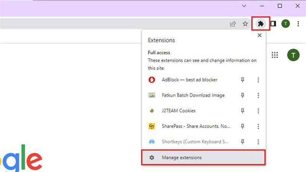Open more options for J2TEAM Cookies

click(x=258, y=111)
